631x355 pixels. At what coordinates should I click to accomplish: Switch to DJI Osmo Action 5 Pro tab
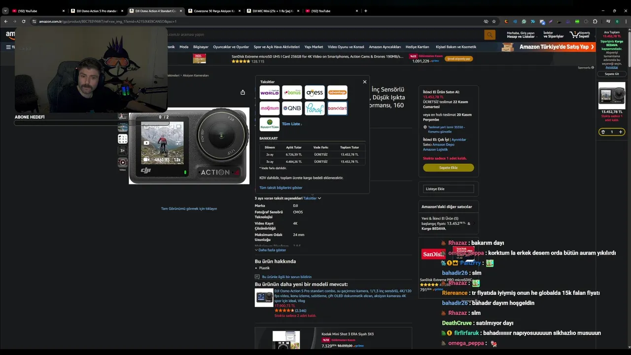(x=96, y=11)
